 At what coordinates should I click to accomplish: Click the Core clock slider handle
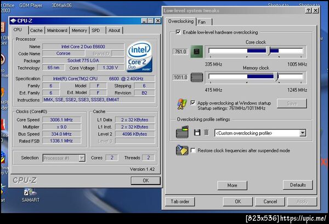click(x=268, y=51)
